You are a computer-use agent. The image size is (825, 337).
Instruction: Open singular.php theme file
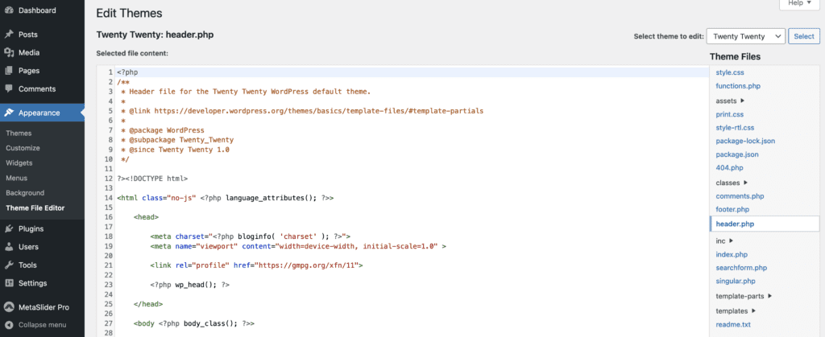coord(736,282)
